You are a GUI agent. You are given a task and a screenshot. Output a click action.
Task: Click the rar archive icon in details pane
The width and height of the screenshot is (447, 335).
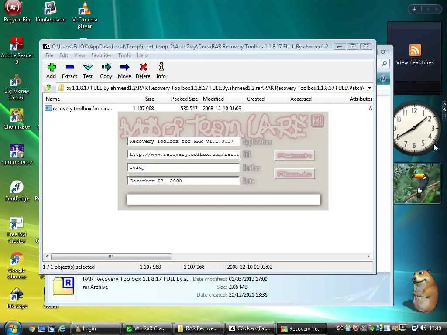coord(63,286)
